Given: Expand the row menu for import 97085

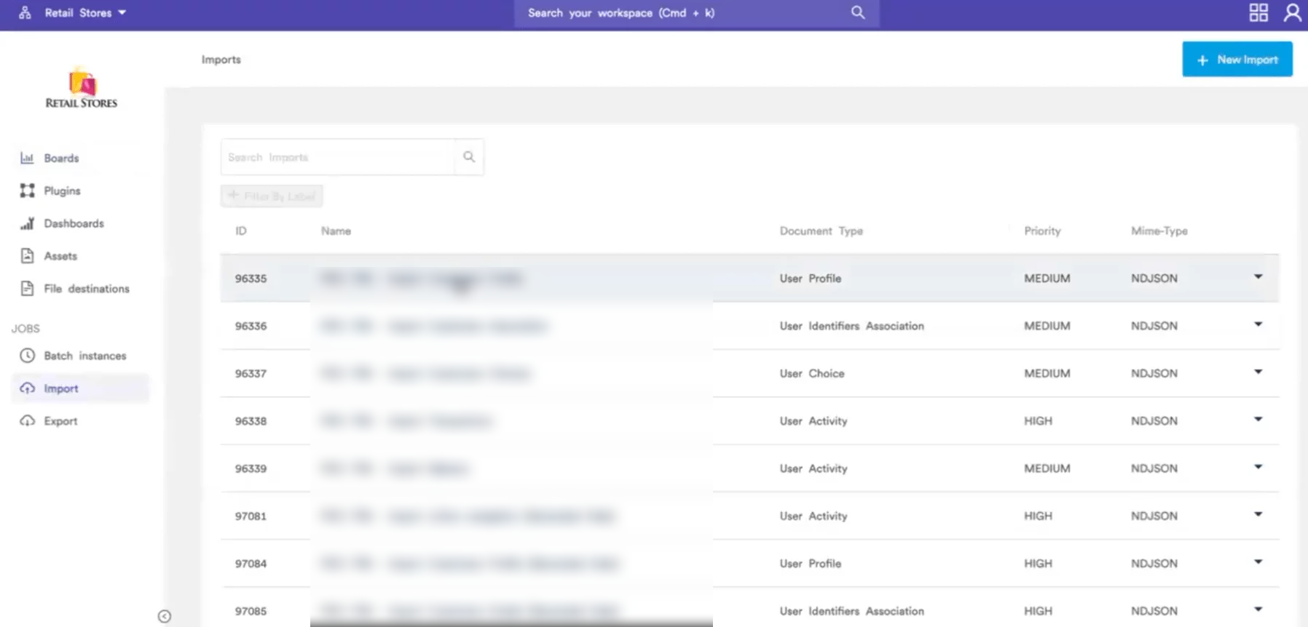Looking at the screenshot, I should coord(1258,610).
